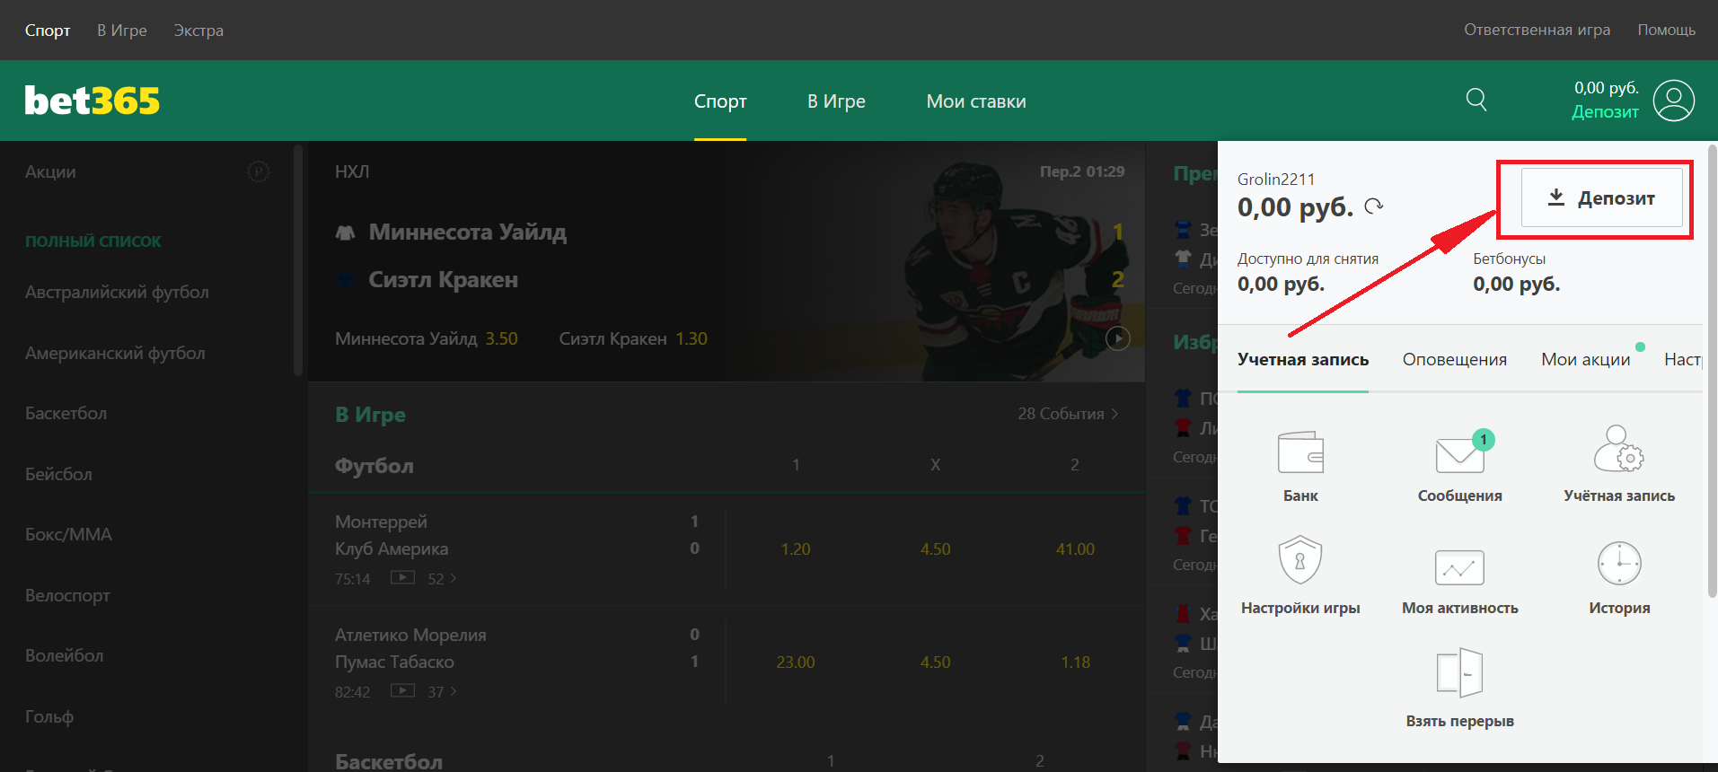Open the Банк wallet icon
Image resolution: width=1718 pixels, height=772 pixels.
tap(1300, 452)
